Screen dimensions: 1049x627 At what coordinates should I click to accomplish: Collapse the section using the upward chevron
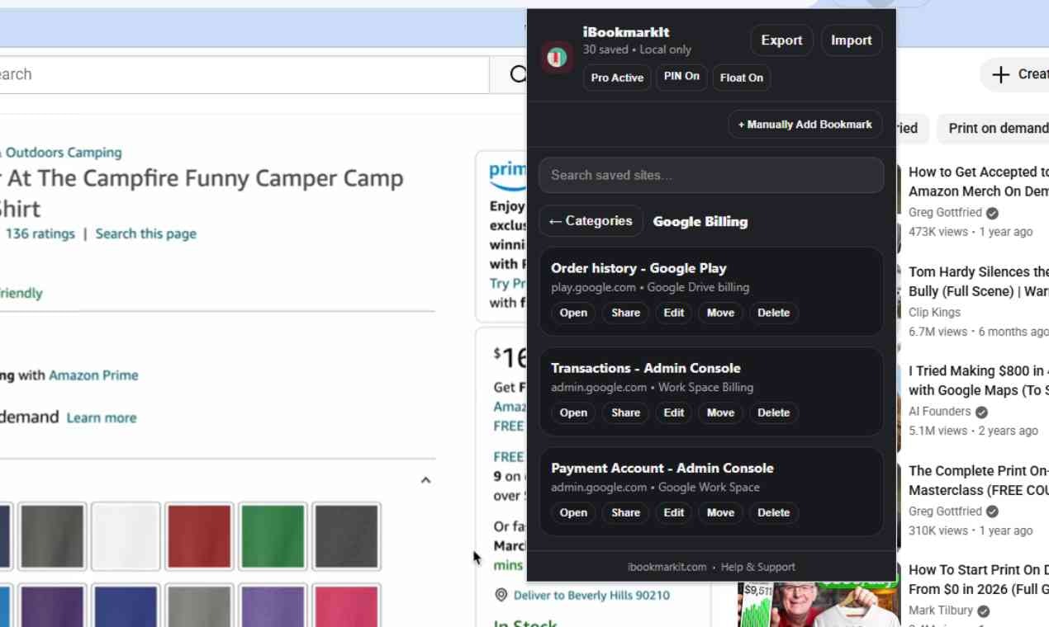pyautogui.click(x=425, y=479)
